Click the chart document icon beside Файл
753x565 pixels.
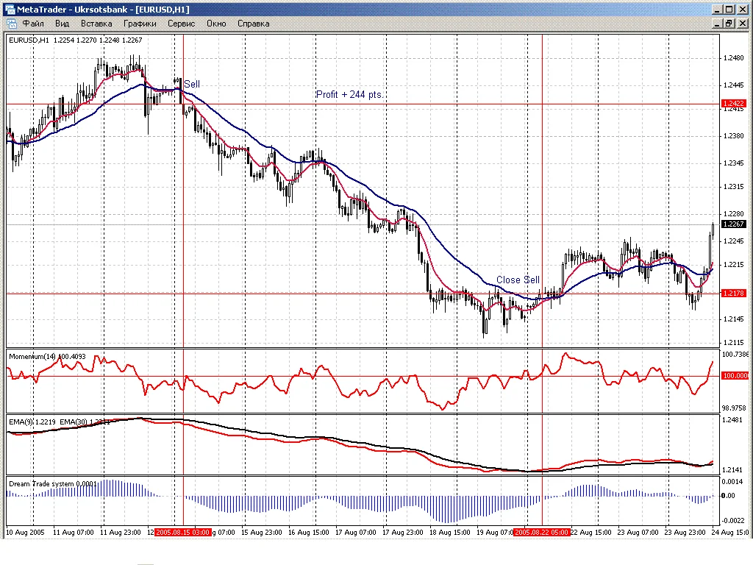(12, 24)
